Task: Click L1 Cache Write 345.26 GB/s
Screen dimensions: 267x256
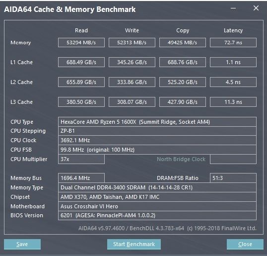Action: point(132,62)
